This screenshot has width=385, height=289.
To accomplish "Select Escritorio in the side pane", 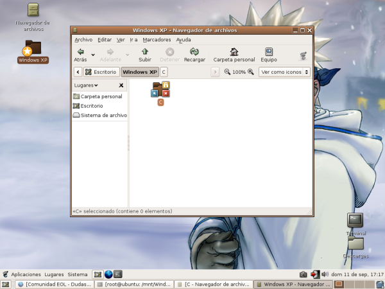I will 100,106.
